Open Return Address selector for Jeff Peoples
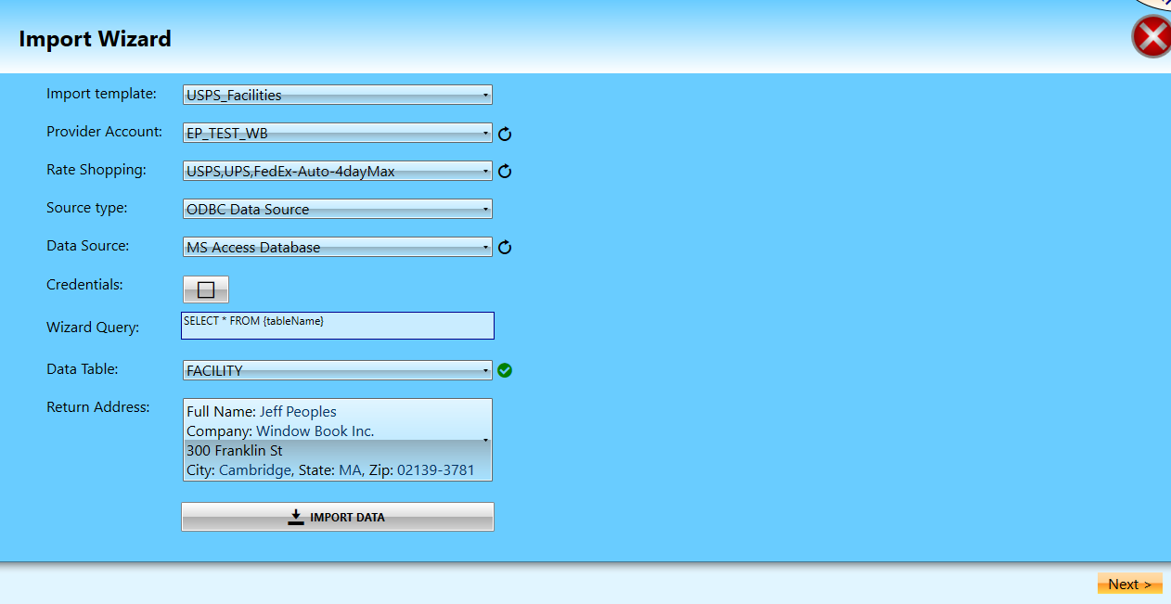Image resolution: width=1171 pixels, height=604 pixels. (x=338, y=440)
